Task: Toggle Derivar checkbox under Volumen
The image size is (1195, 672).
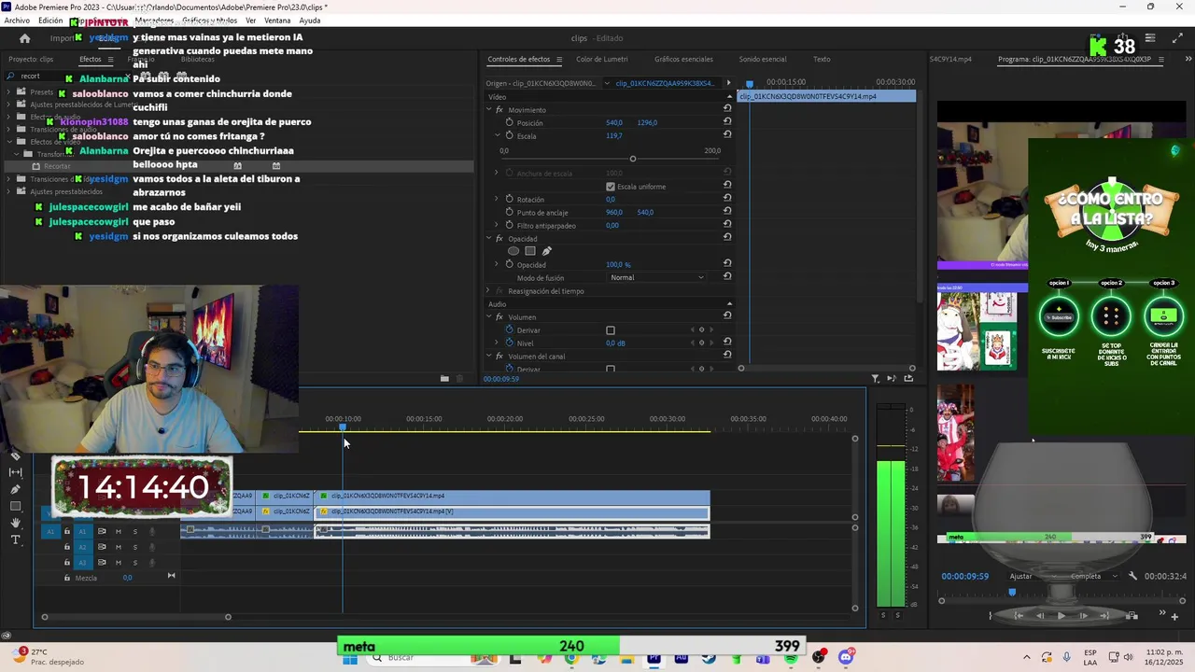Action: pos(611,330)
